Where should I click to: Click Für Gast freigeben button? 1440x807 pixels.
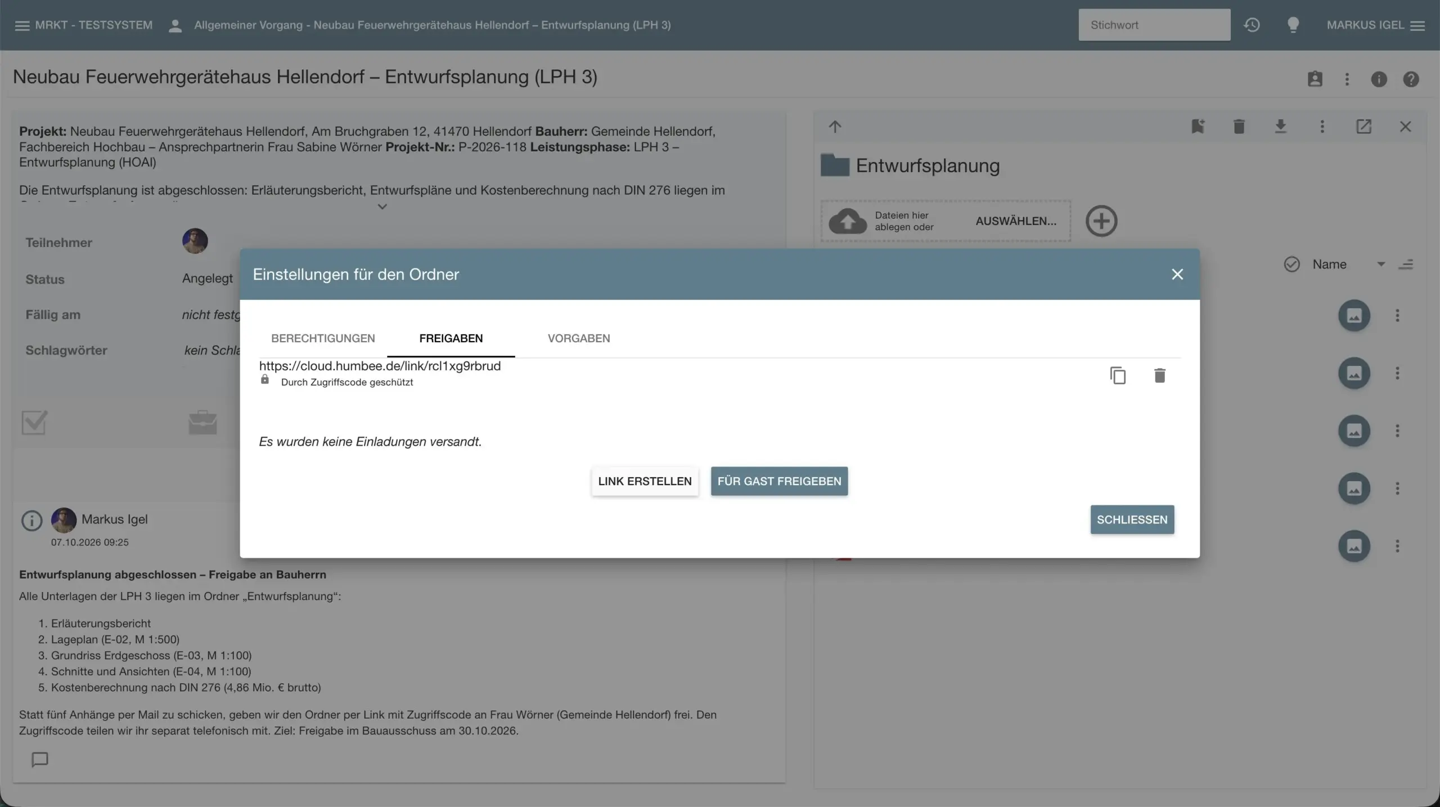coord(779,481)
